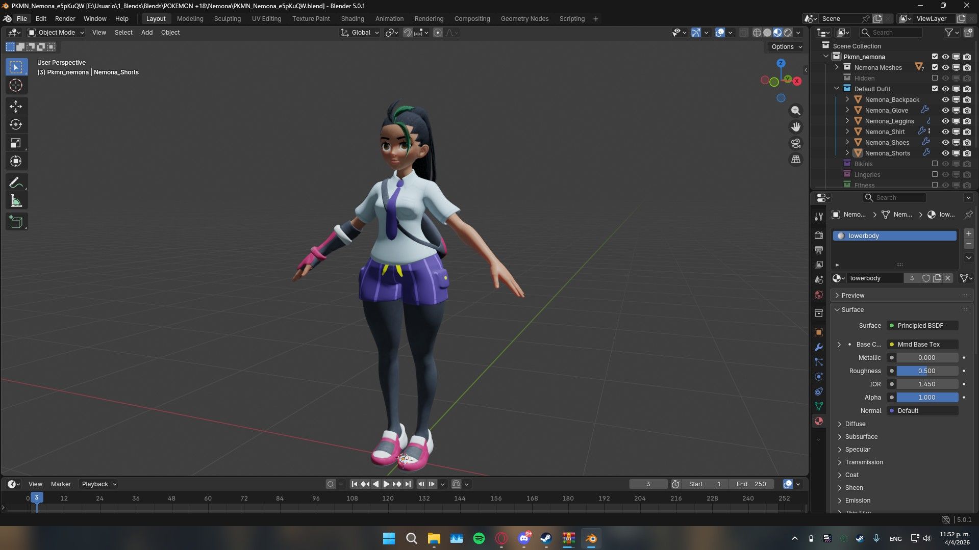Enable the Lingeries collection checkbox

tap(935, 175)
